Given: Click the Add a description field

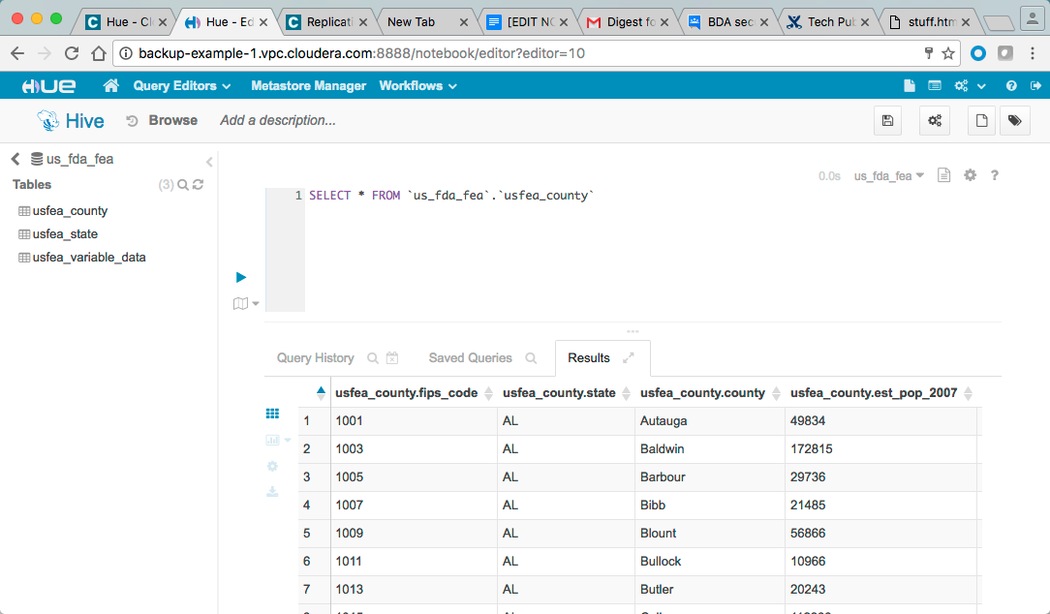Looking at the screenshot, I should pos(278,121).
